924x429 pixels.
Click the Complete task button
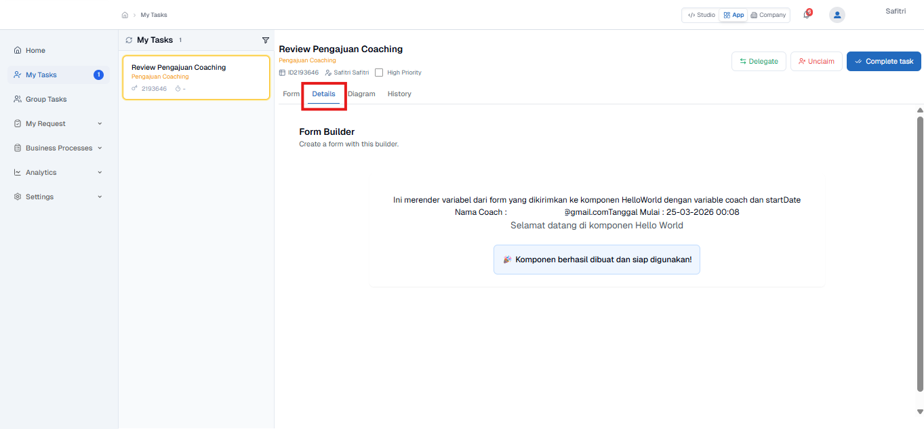(x=883, y=61)
